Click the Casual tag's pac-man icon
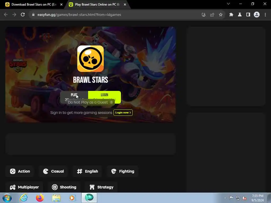Screen dimensions: 271x203 tap(46, 171)
